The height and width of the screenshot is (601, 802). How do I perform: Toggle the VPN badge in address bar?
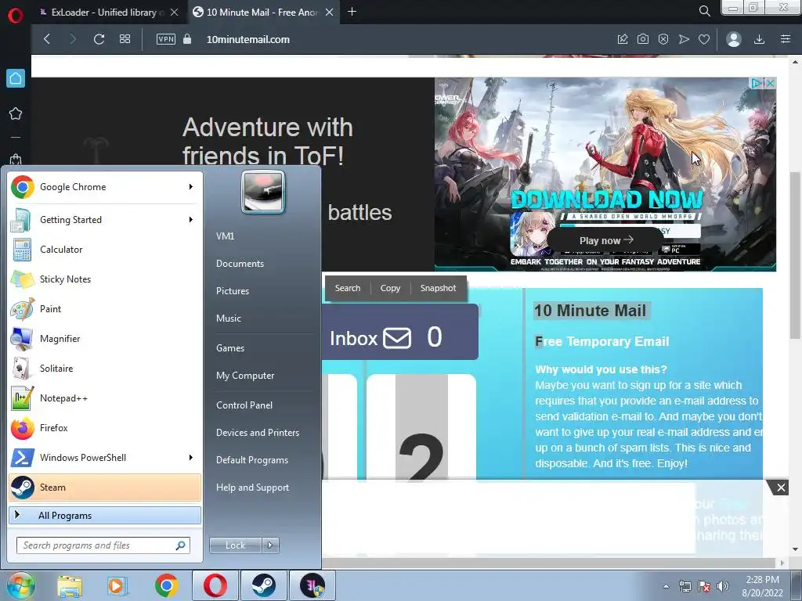[x=166, y=39]
